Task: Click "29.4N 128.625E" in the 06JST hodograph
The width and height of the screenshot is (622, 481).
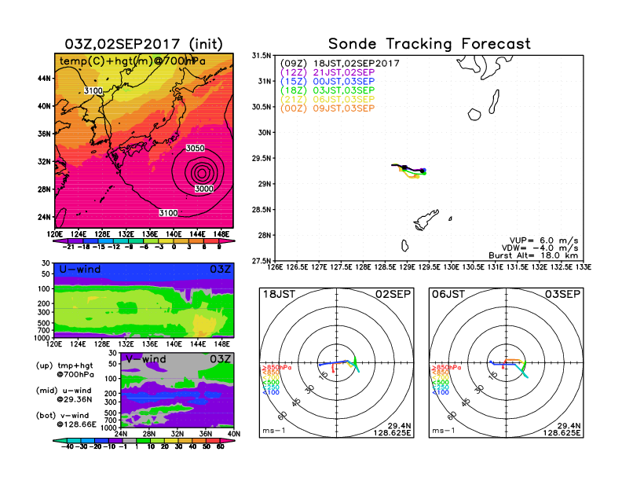Action: pos(562,429)
